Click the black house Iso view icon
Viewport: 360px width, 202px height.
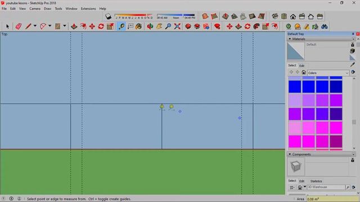click(293, 16)
